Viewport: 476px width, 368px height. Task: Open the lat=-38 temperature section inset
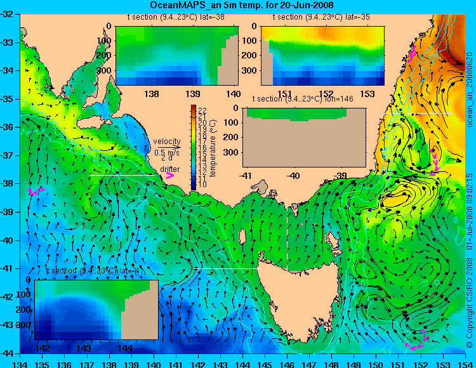[177, 56]
